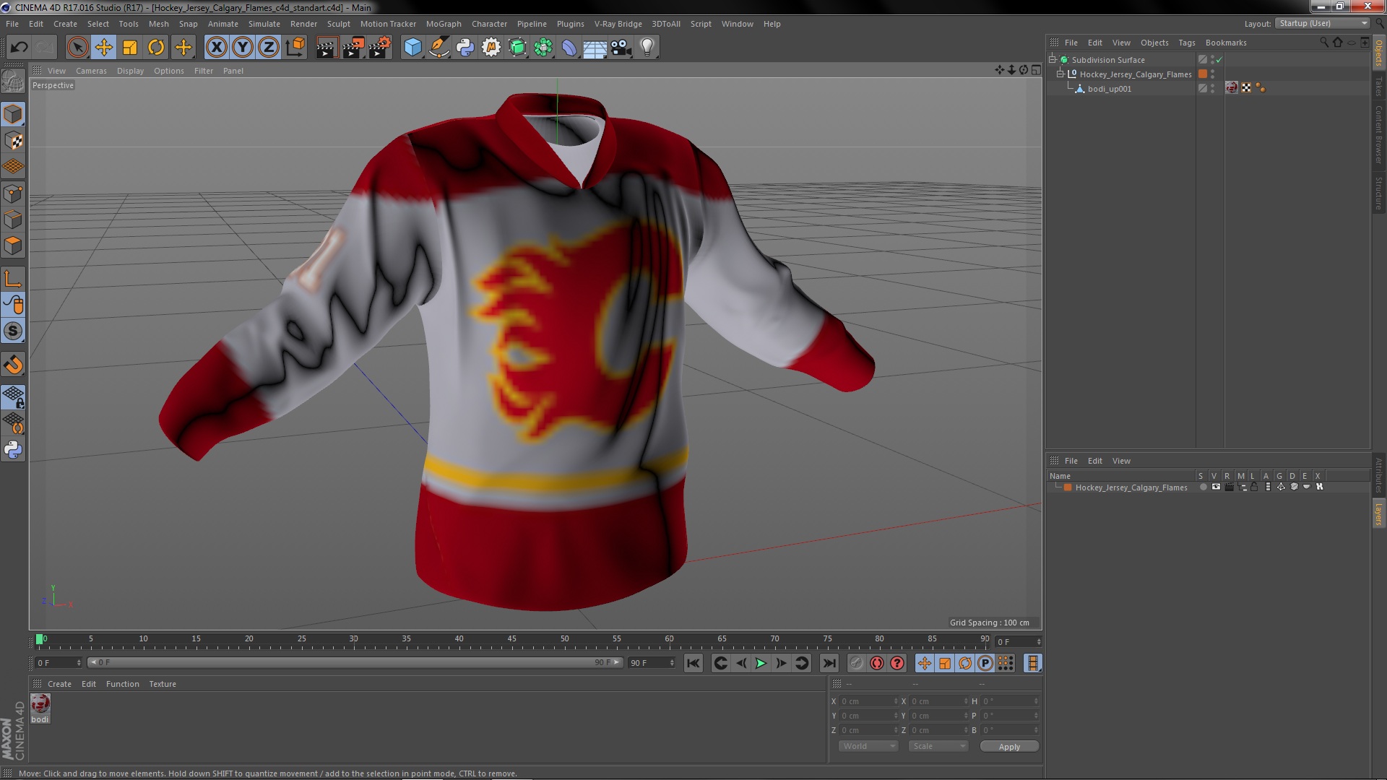Open material manager Create menu

click(x=59, y=684)
